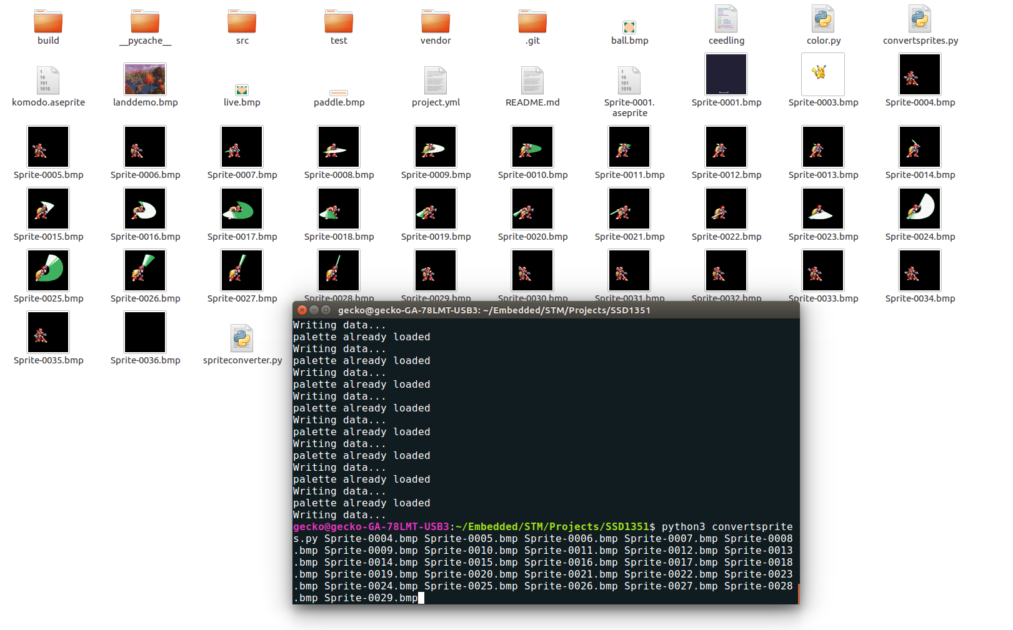Select Sprite-0035.bmp thumbnail
The height and width of the screenshot is (630, 1013).
coord(48,332)
